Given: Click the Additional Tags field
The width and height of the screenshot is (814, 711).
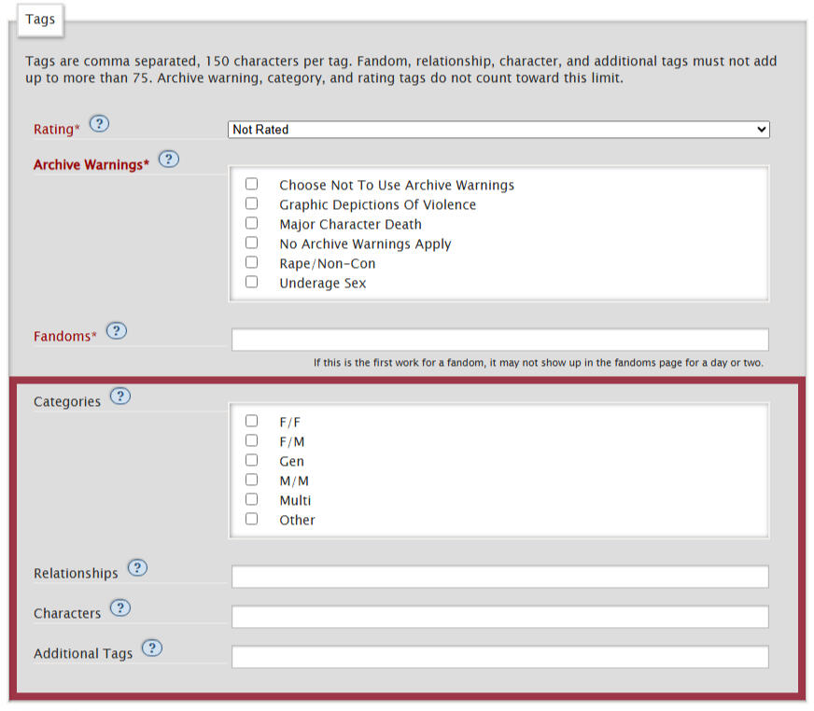Looking at the screenshot, I should click(x=499, y=656).
